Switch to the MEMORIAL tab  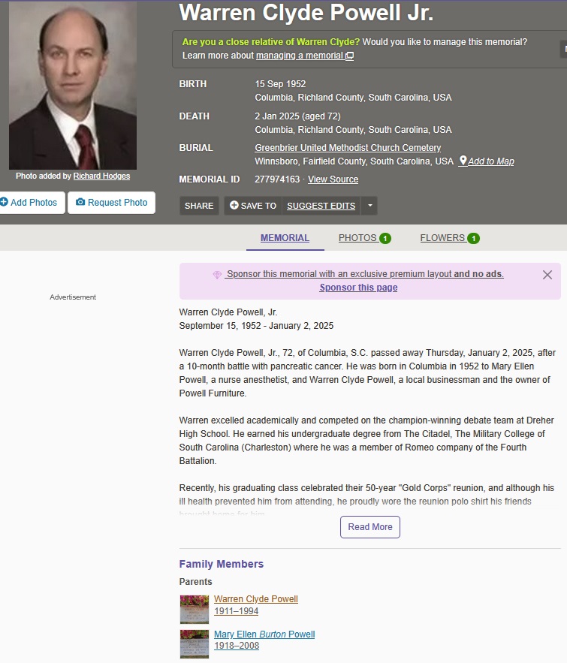pos(285,238)
